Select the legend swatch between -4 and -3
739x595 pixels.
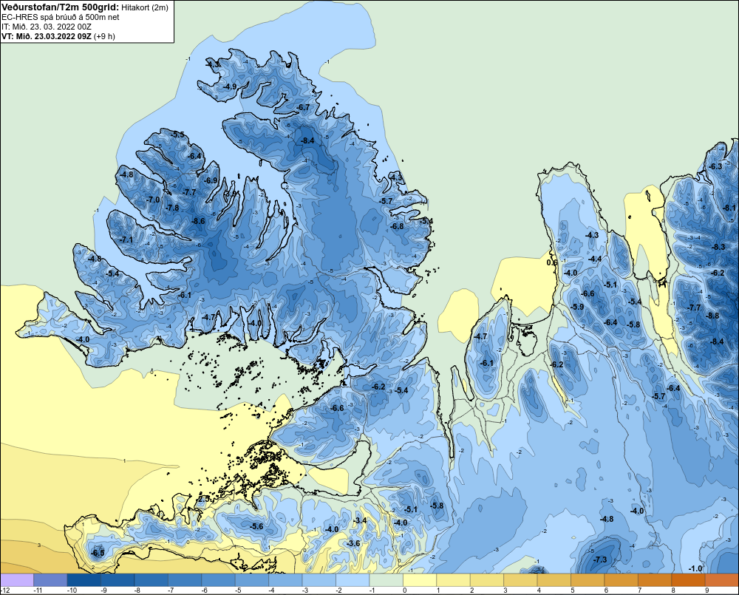coord(285,579)
